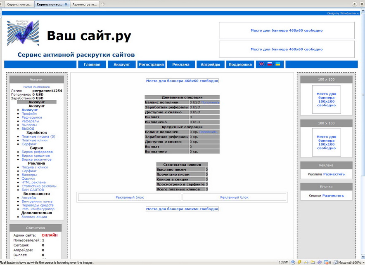Open the page zoom 100% dropdown
This screenshot has width=365, height=265.
(348, 262)
